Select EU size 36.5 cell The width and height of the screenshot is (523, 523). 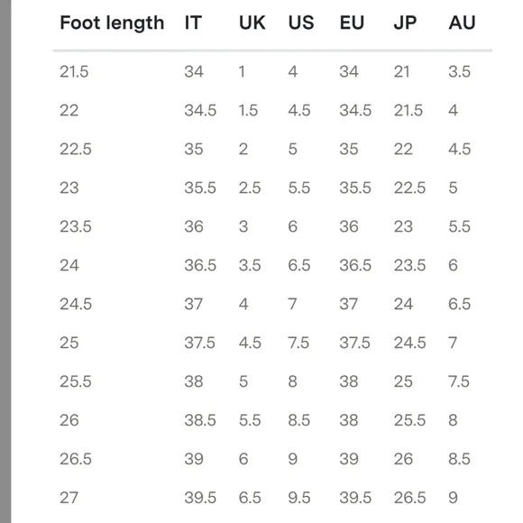click(x=355, y=265)
